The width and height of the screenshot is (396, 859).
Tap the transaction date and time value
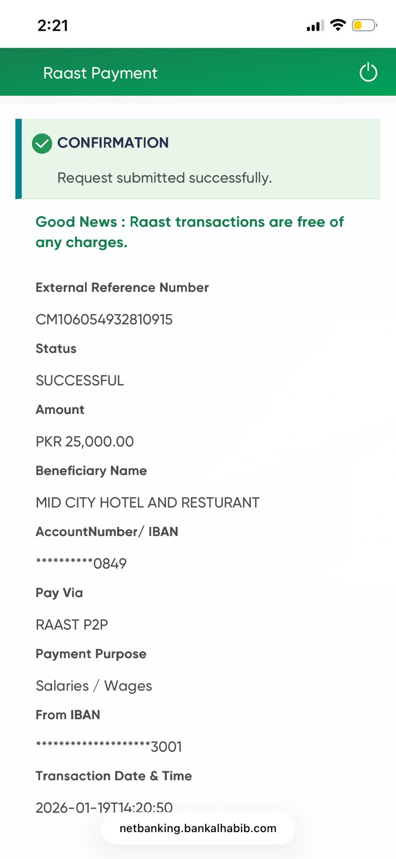click(104, 807)
